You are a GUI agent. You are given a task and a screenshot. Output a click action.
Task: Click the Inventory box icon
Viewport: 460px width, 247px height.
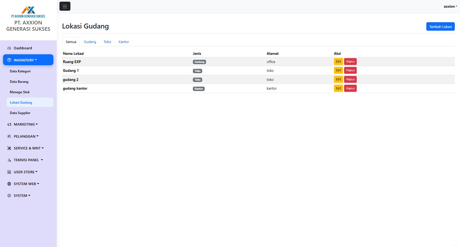[x=9, y=60]
